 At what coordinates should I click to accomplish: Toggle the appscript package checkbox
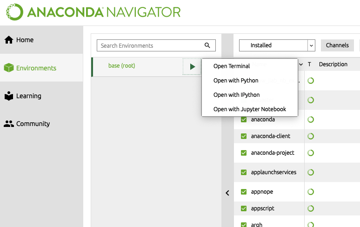(244, 208)
